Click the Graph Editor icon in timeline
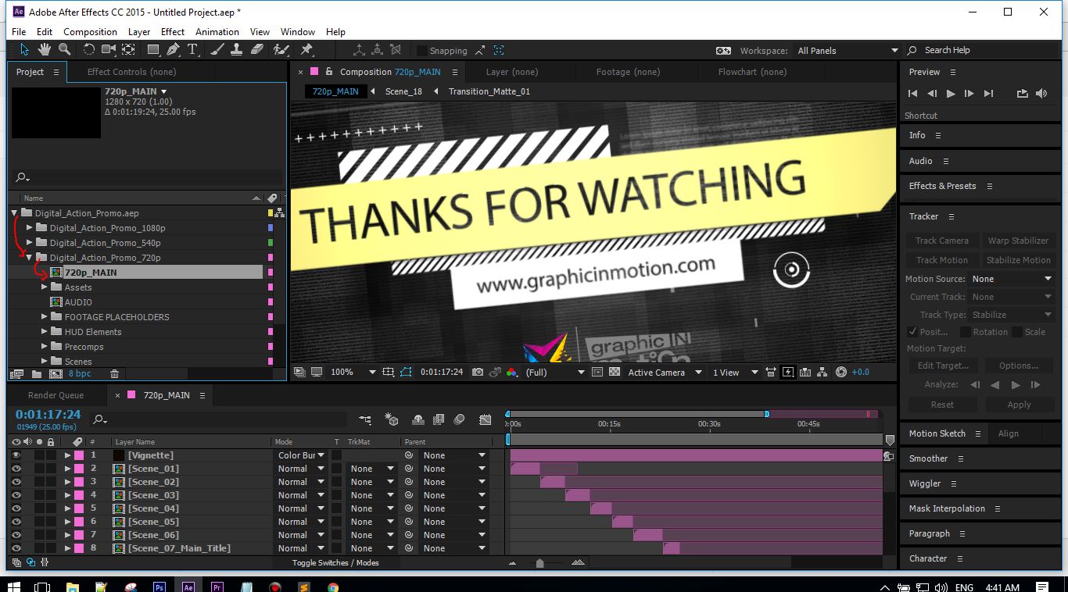Screen dimensions: 1068x592 coord(486,419)
